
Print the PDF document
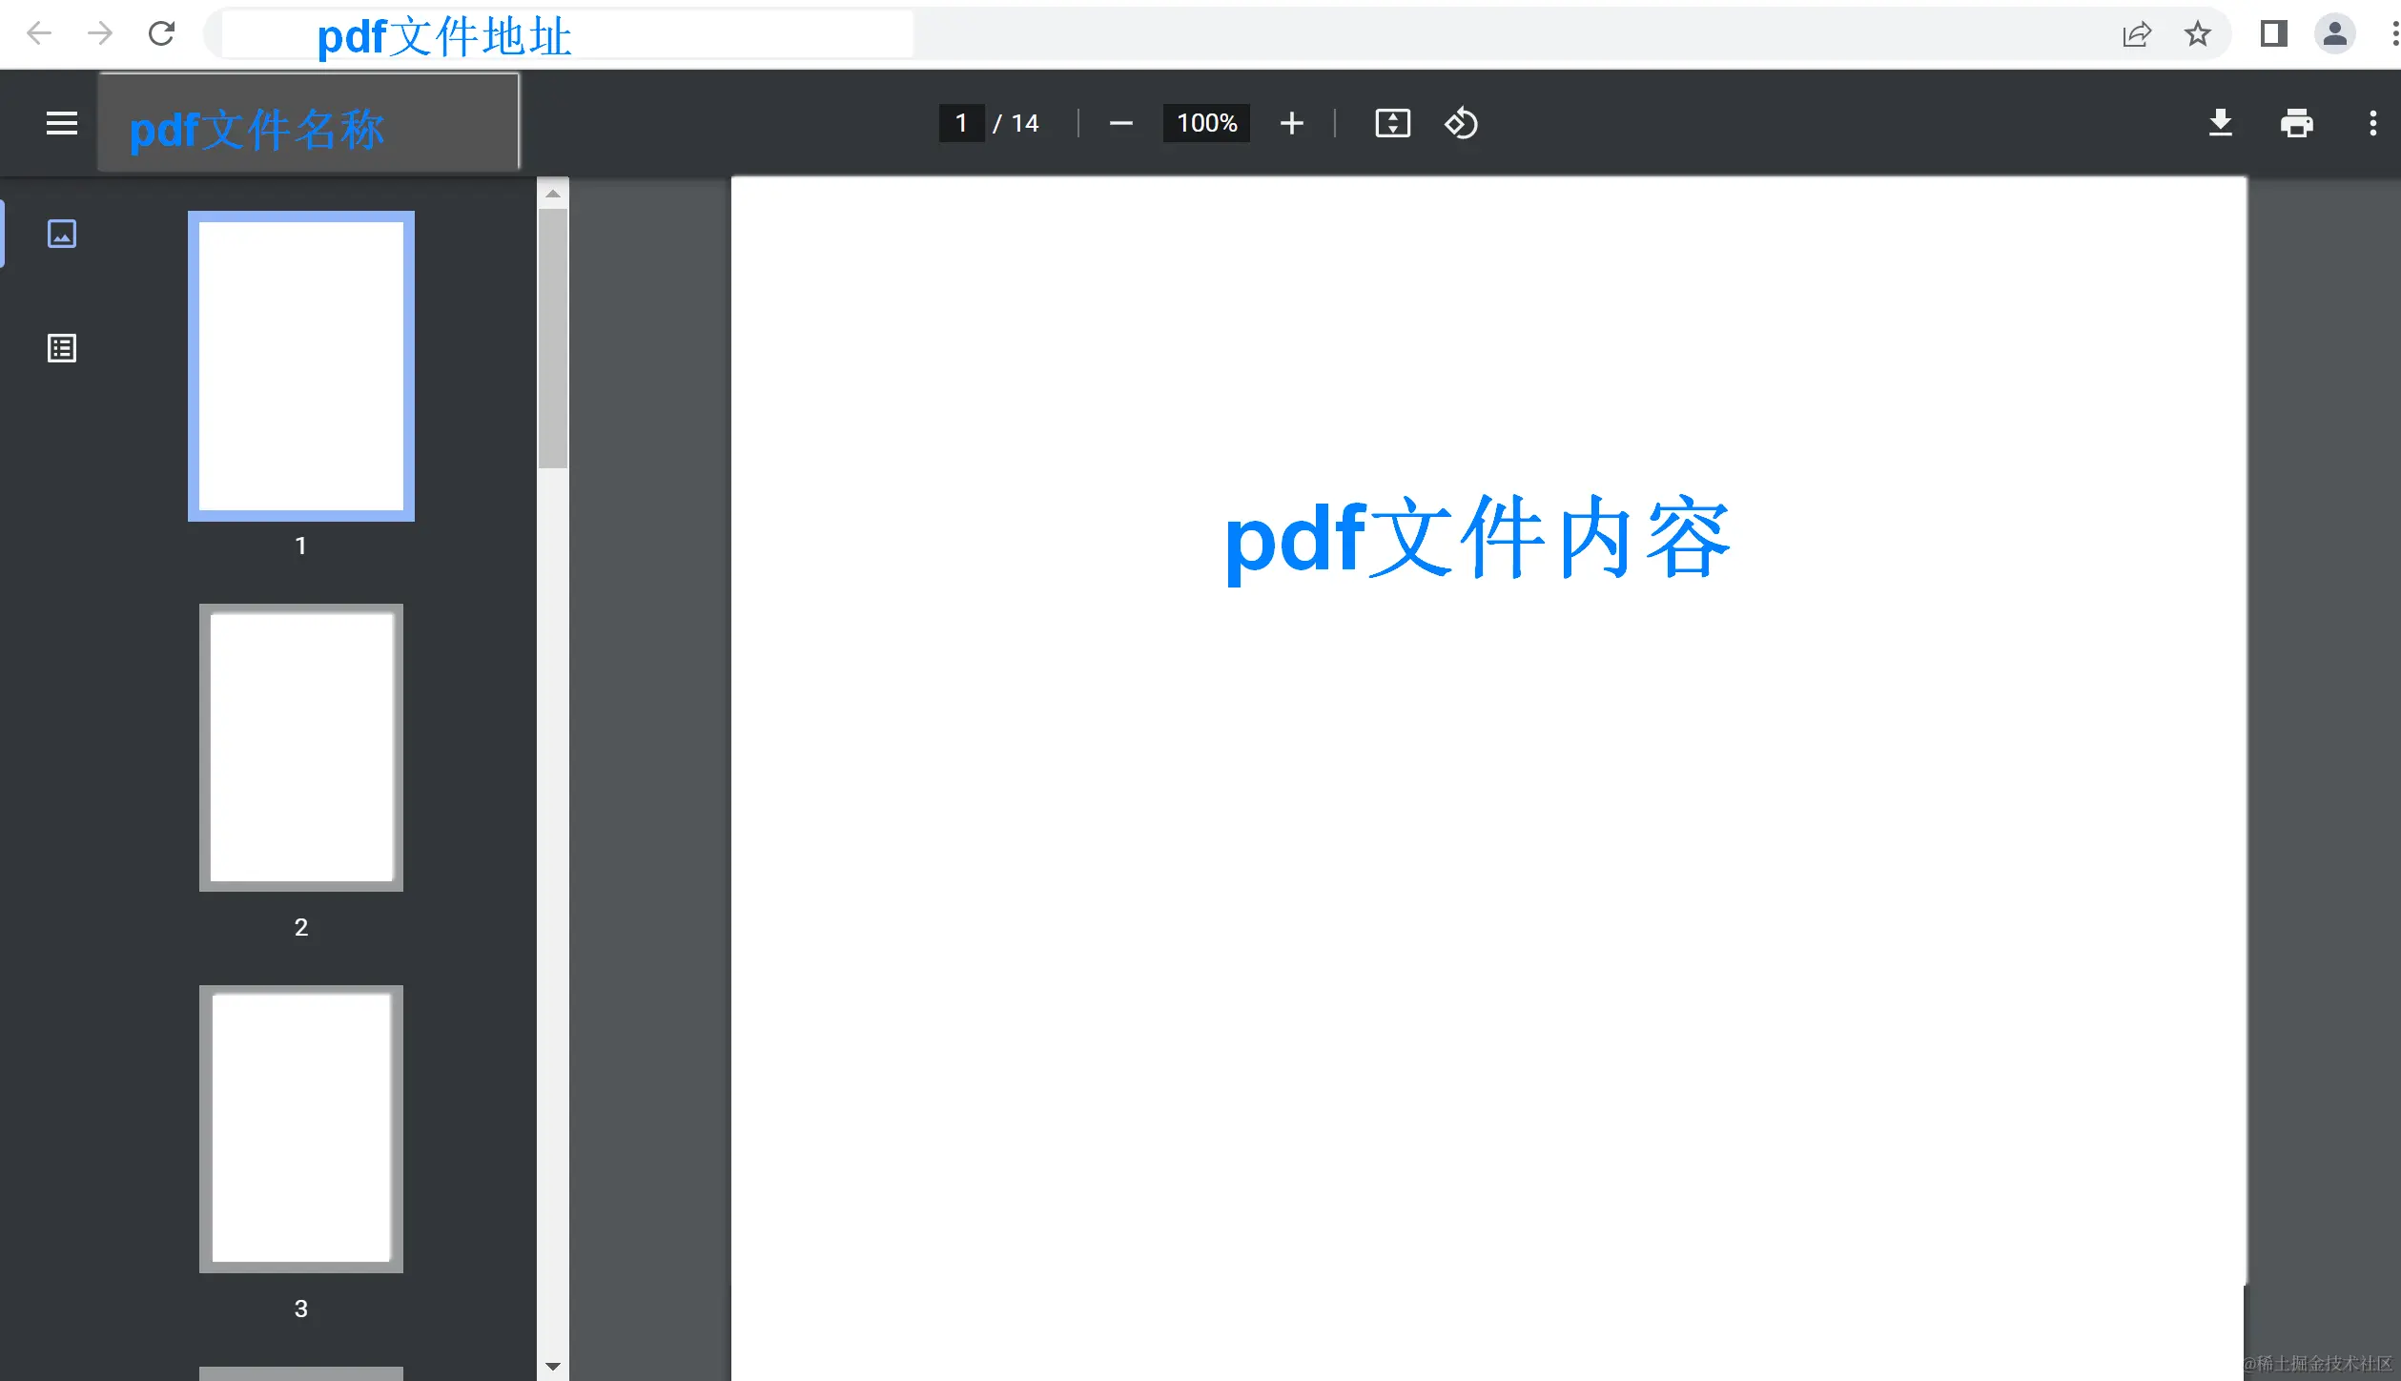pos(2296,123)
